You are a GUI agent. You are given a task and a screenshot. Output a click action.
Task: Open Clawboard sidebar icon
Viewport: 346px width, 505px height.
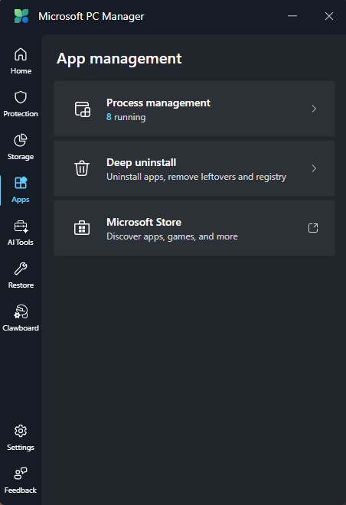coord(21,311)
